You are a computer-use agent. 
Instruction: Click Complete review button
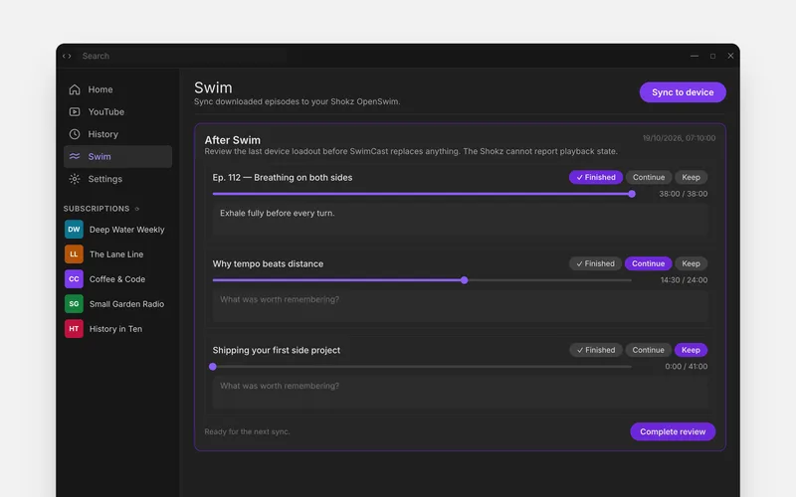[673, 431]
